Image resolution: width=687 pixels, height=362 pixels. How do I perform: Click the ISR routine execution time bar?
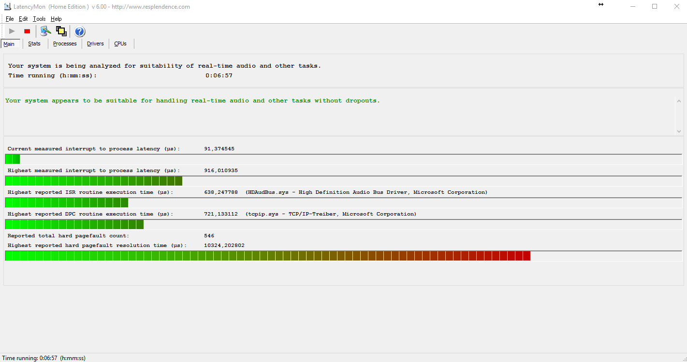[x=343, y=203]
